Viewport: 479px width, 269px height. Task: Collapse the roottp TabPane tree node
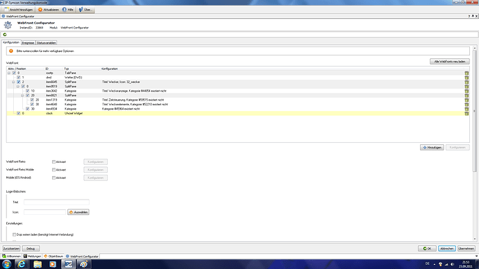pos(9,73)
